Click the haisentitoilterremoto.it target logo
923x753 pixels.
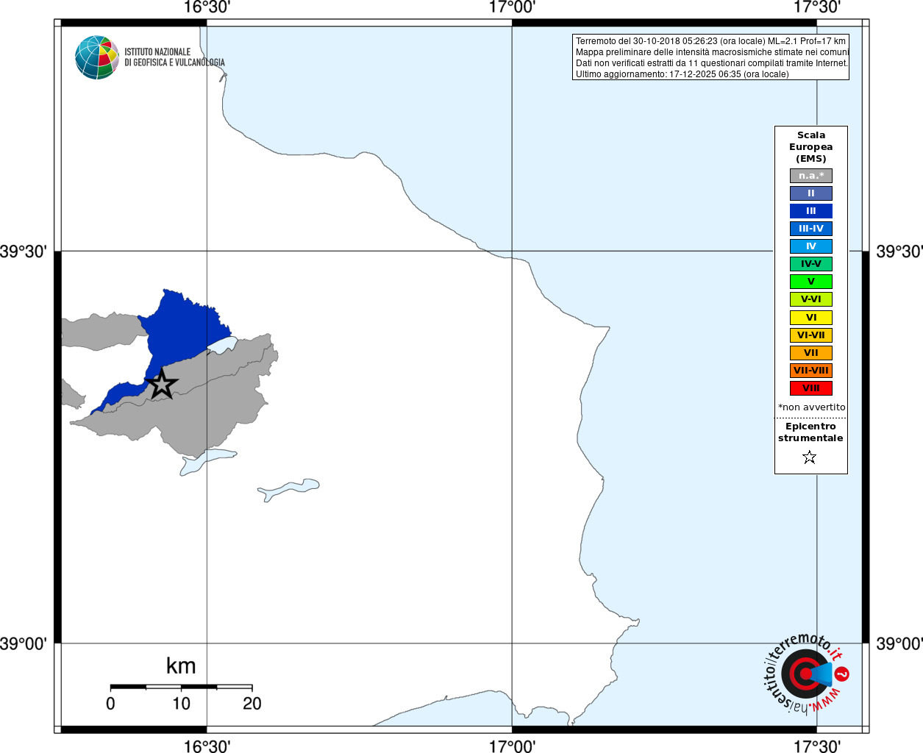[x=806, y=674]
